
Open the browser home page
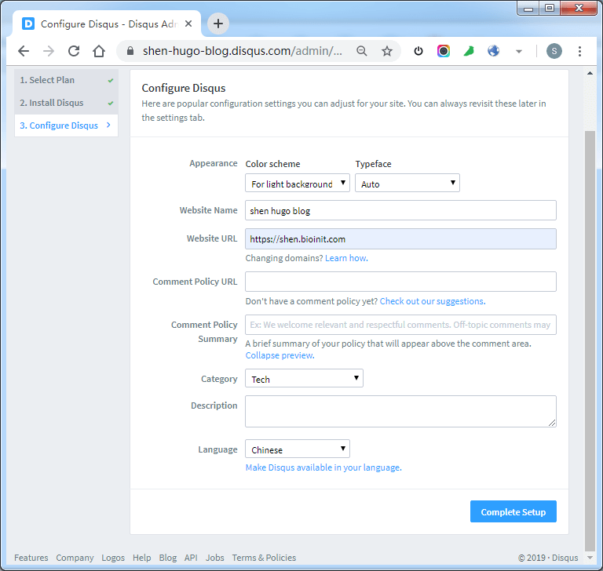click(99, 51)
